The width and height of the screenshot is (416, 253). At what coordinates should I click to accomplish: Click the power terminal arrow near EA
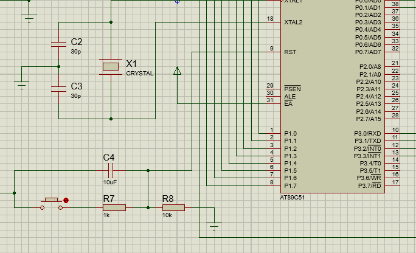[x=177, y=71]
